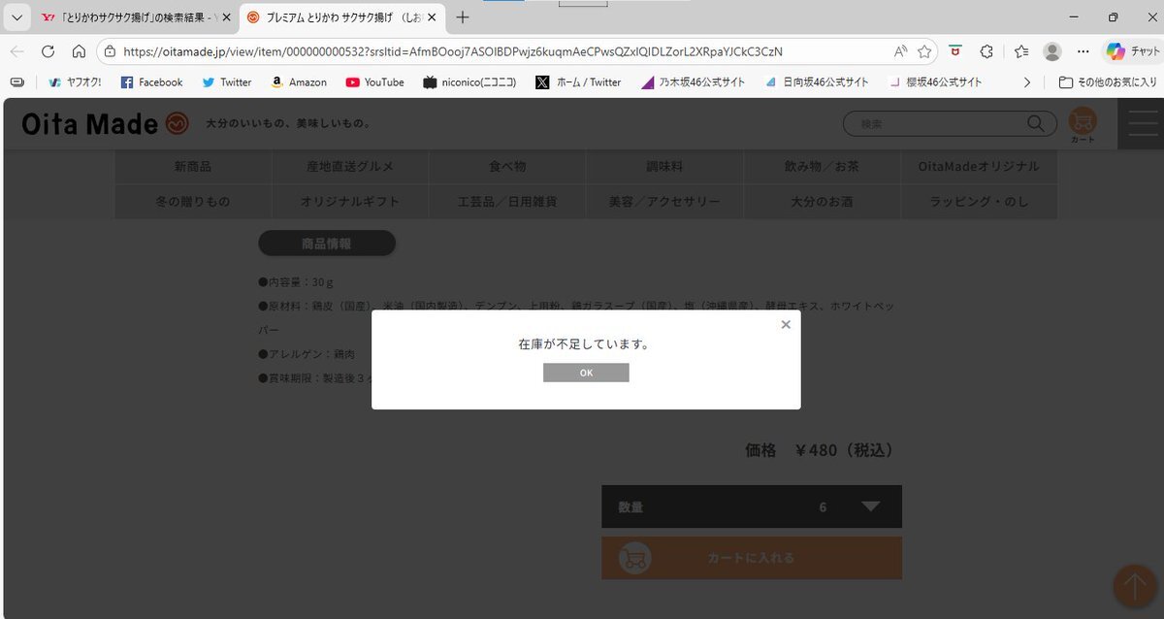Go to the browser home page
The width and height of the screenshot is (1164, 619).
point(79,51)
